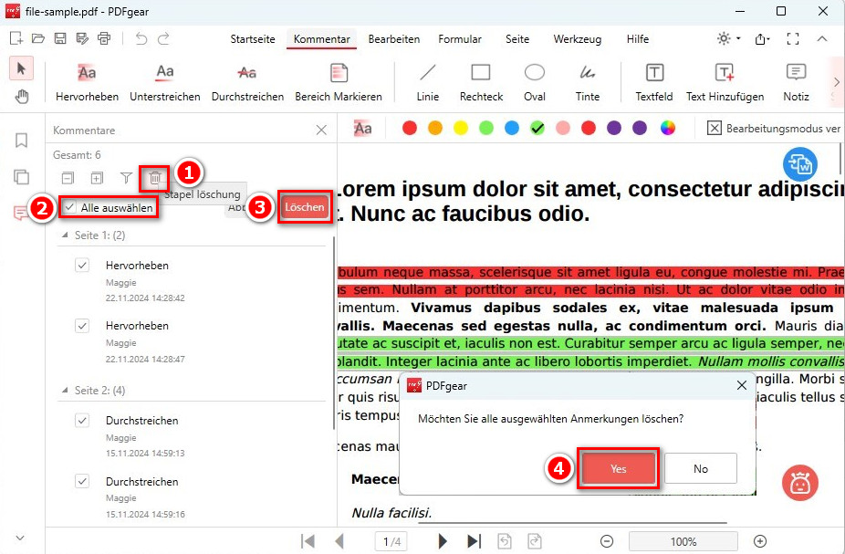Open the theme appearance dropdown
Image resolution: width=845 pixels, height=554 pixels.
725,39
